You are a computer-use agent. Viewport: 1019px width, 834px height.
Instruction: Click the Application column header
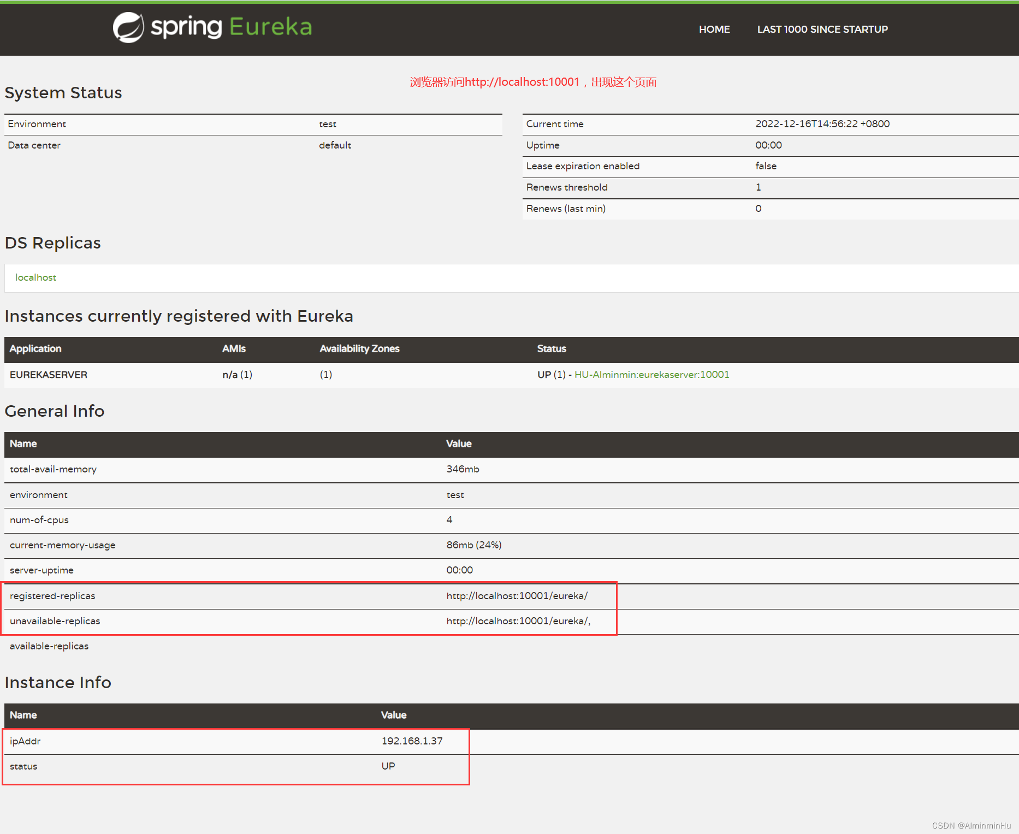[35, 348]
